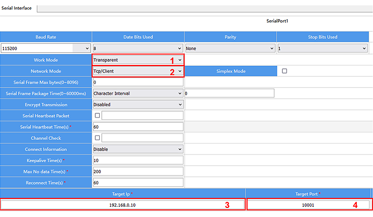The height and width of the screenshot is (217, 373).
Task: Click the Network Mode label
Action: tap(46, 71)
